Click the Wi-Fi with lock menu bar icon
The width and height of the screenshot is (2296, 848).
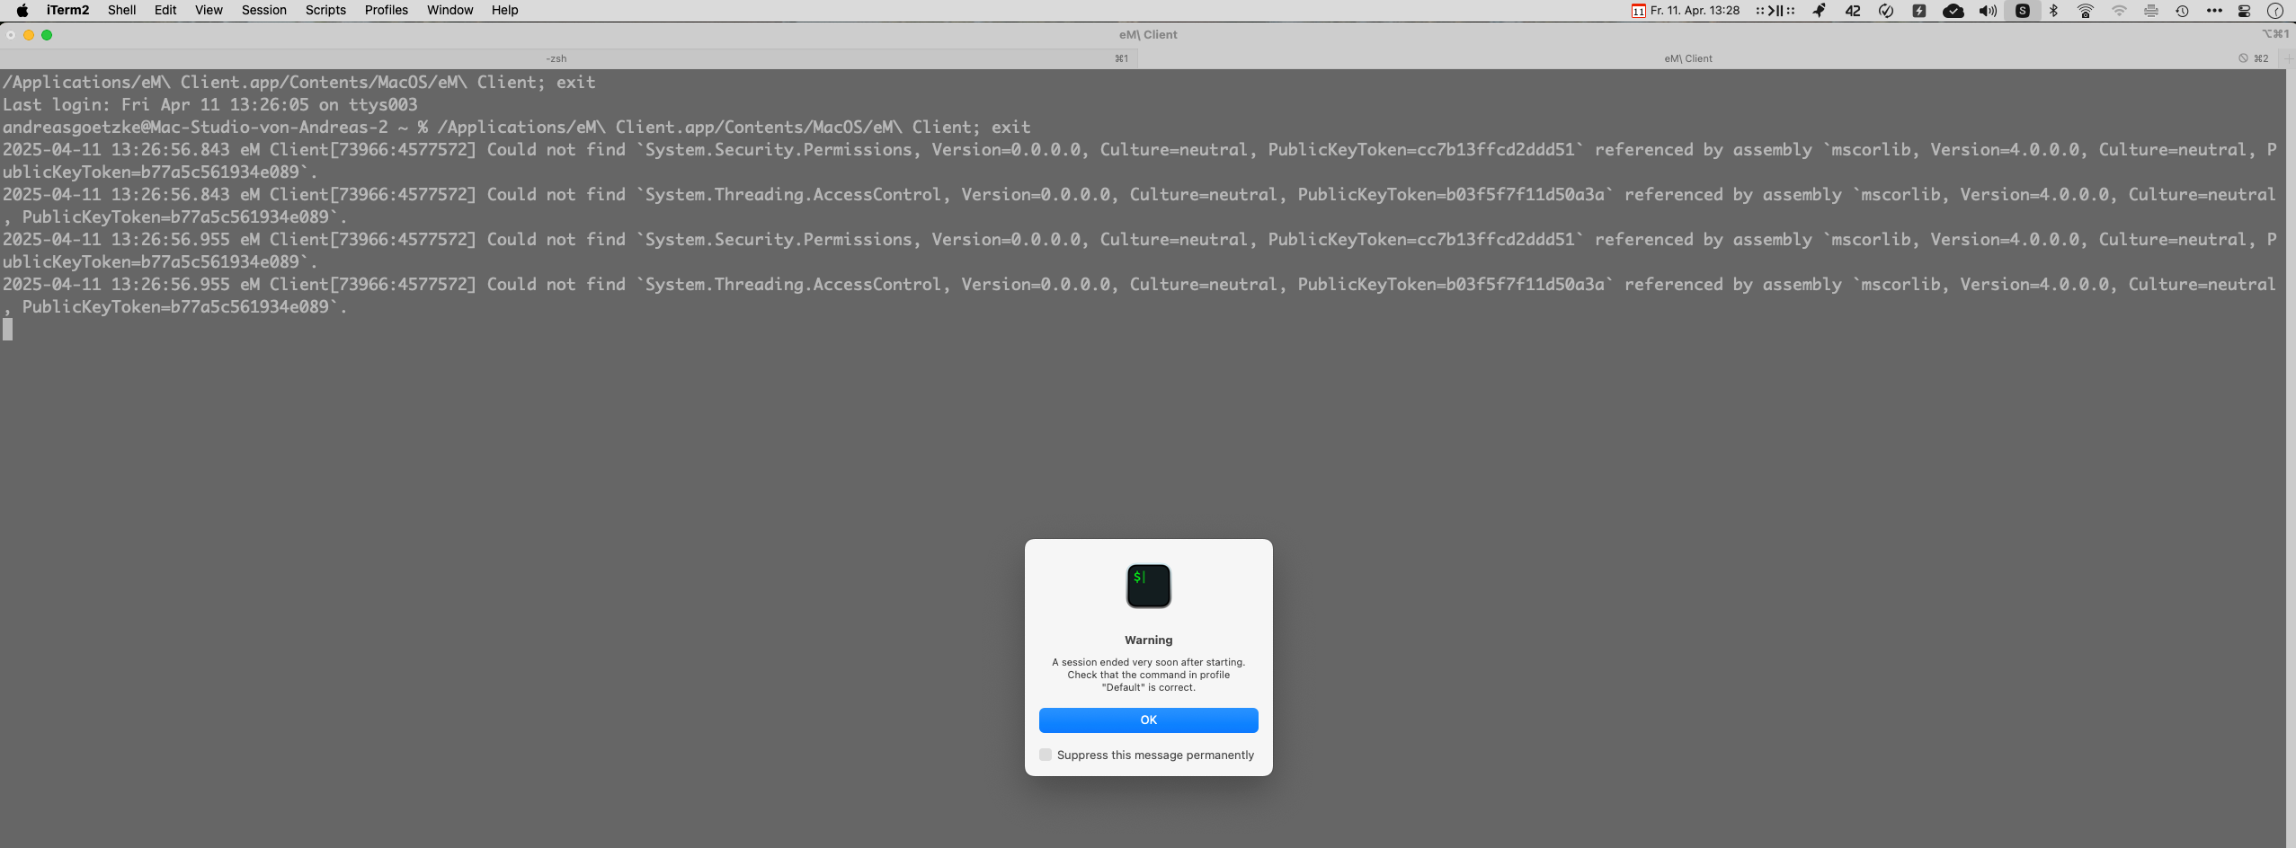(2086, 11)
